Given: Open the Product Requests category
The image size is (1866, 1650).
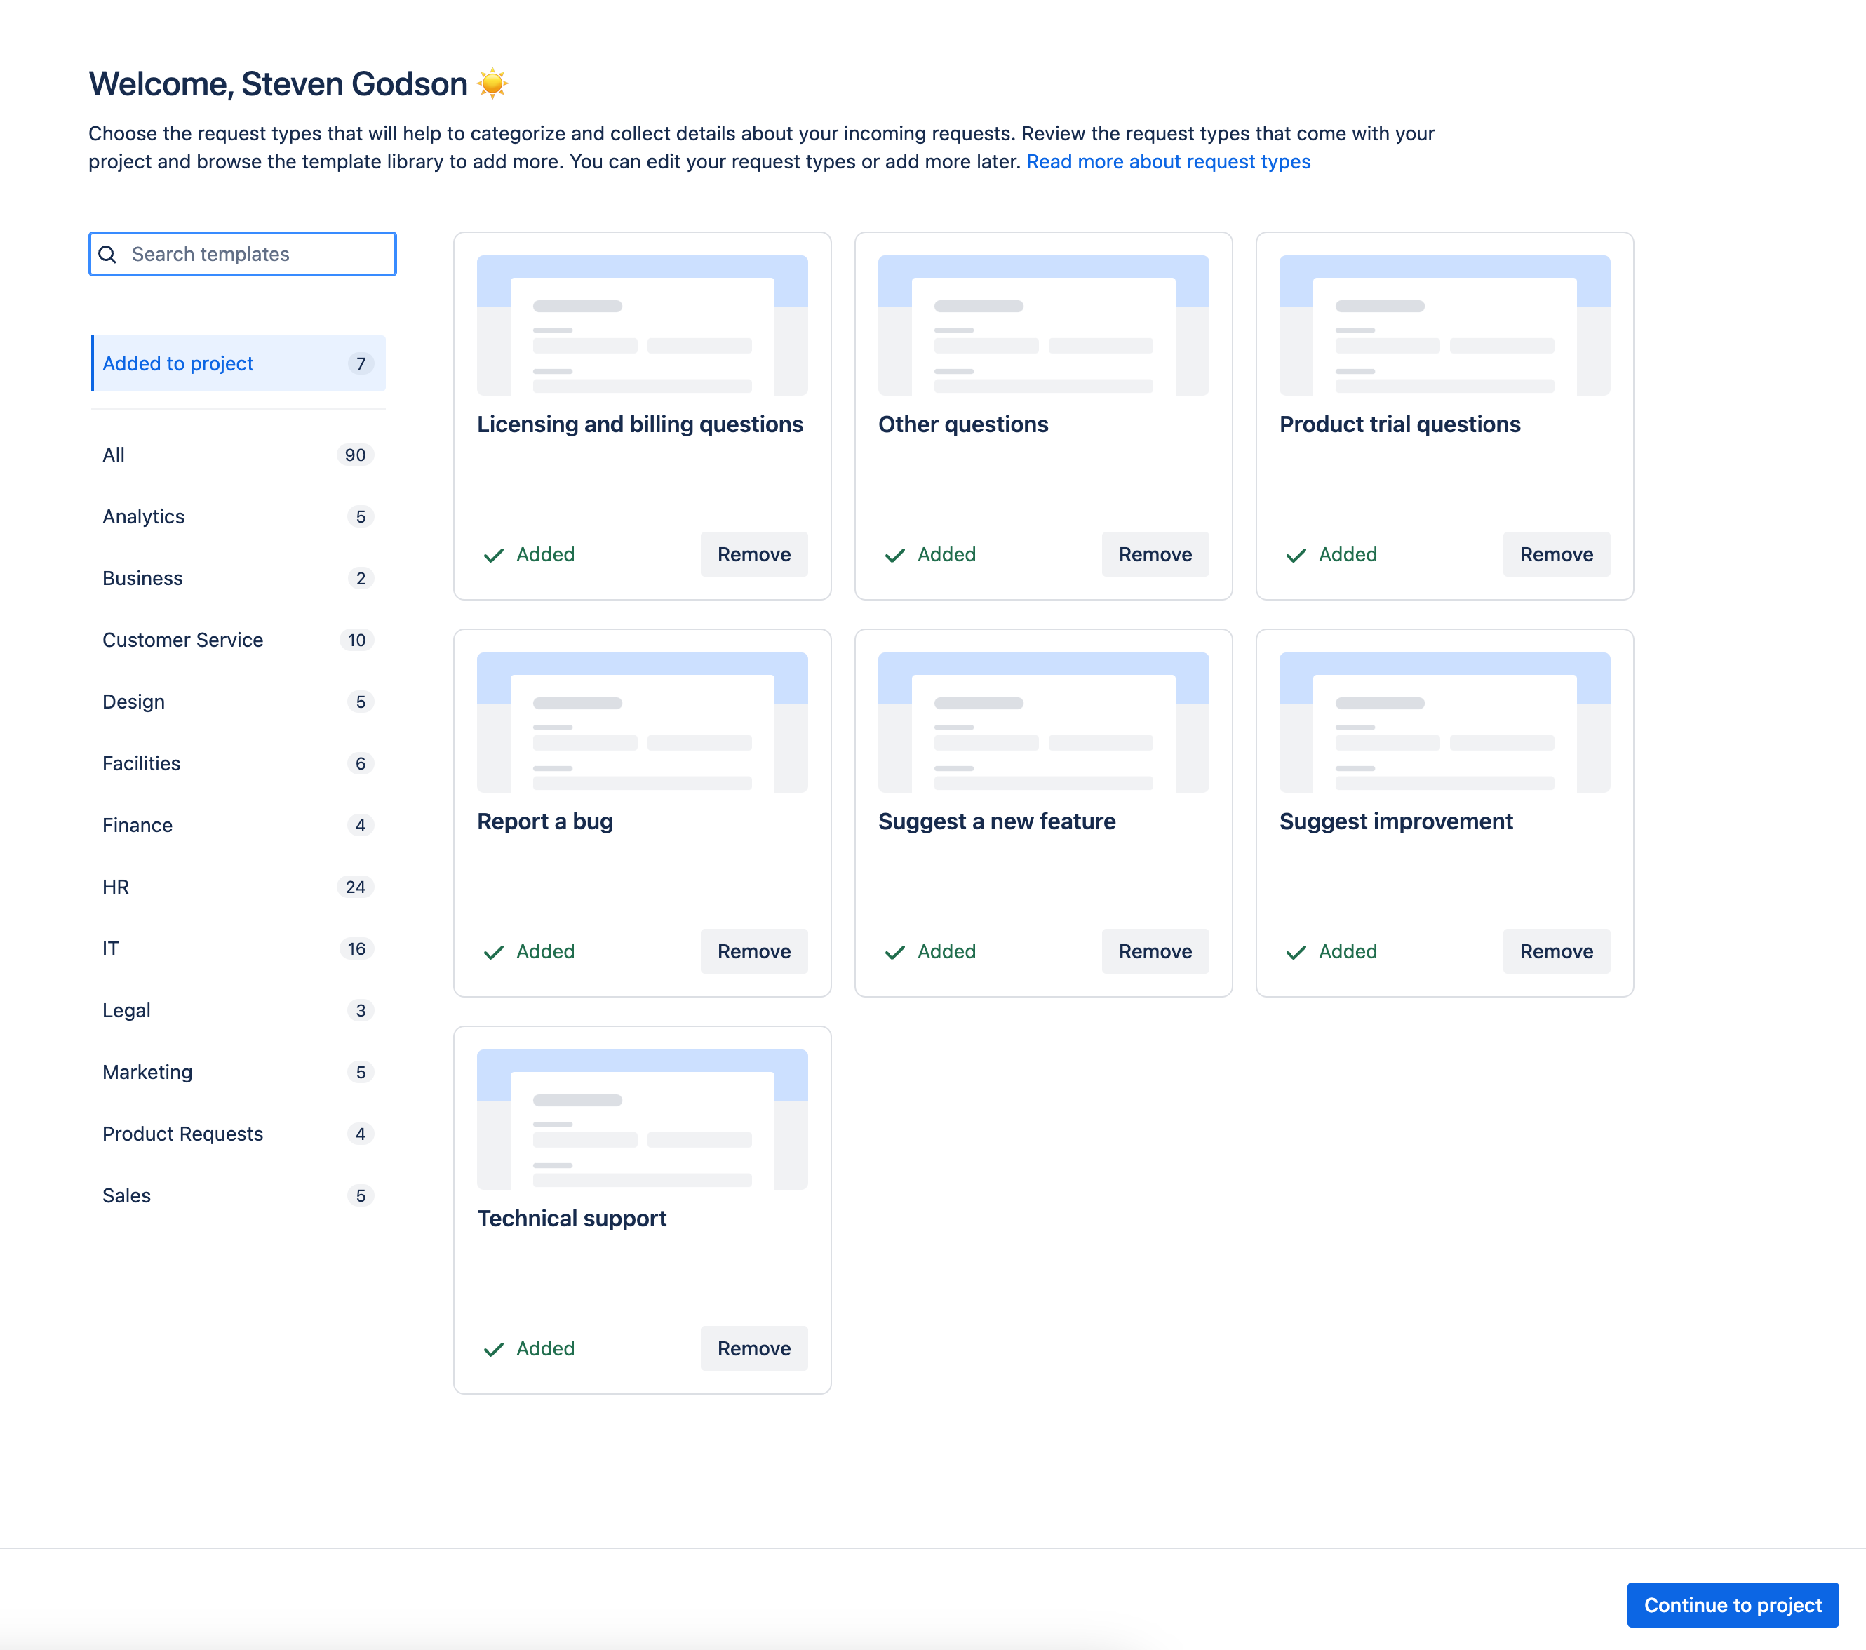Looking at the screenshot, I should click(x=239, y=1133).
